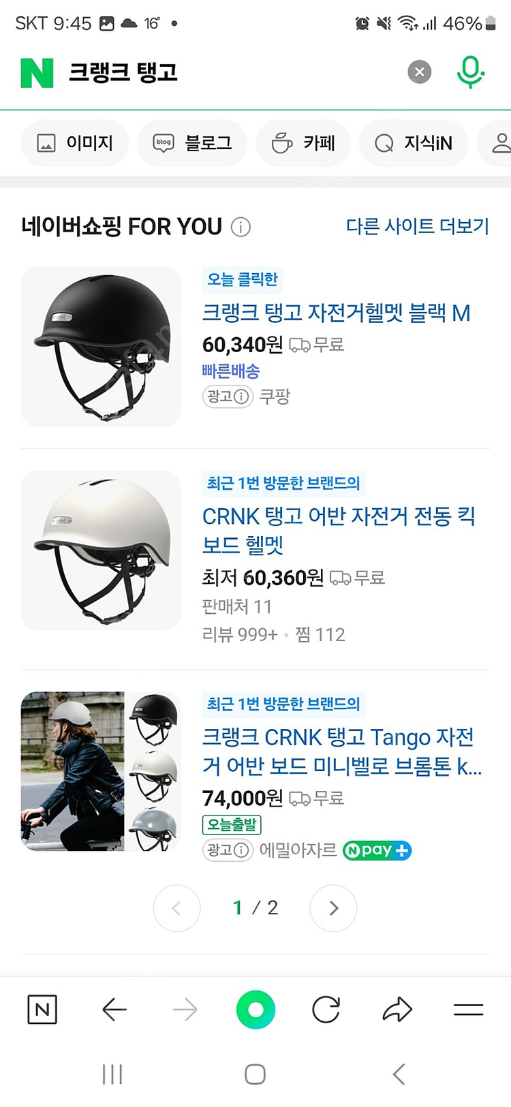Open the 지식iN tab
511x1107 pixels.
414,143
